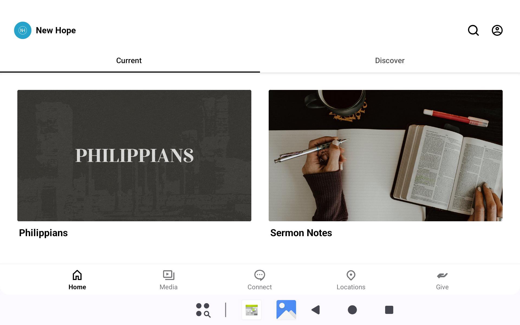This screenshot has width=520, height=325.
Task: Open Media via its play icon
Action: pyautogui.click(x=168, y=275)
